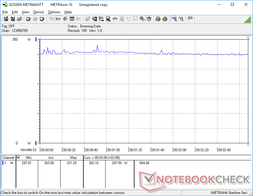253x196 pixels.
Task: Toggle the min/avr/max between cursors checkbox
Action: 18,158
